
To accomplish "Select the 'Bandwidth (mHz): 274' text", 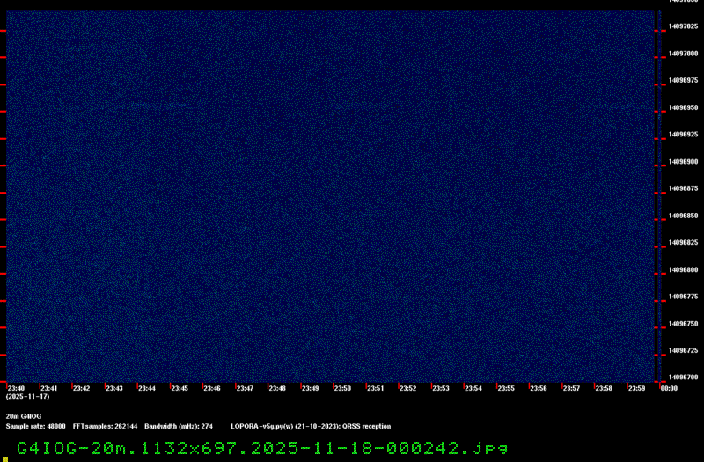I will click(179, 427).
